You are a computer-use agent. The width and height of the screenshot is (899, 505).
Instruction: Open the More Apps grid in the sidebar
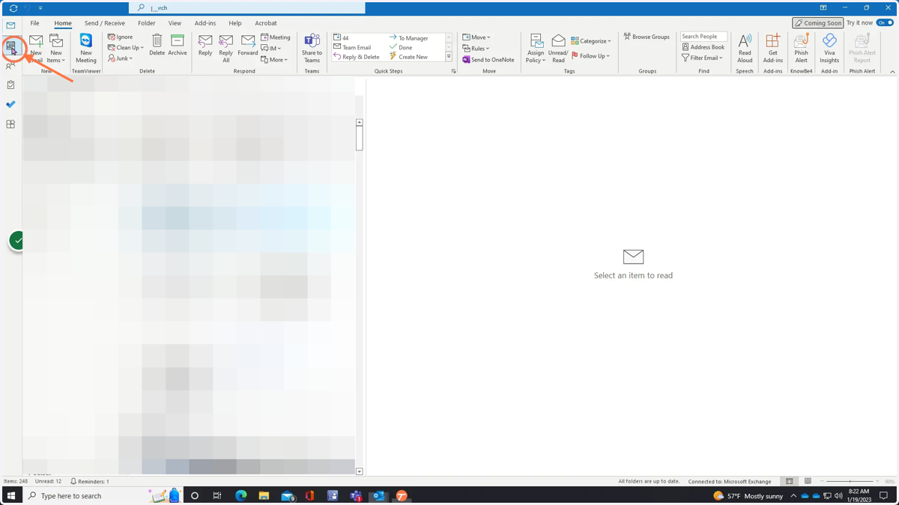(10, 124)
